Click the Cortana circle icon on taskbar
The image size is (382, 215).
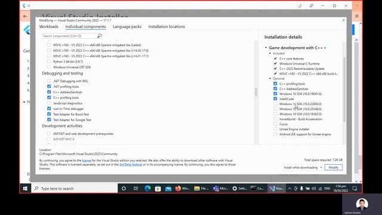click(x=124, y=189)
